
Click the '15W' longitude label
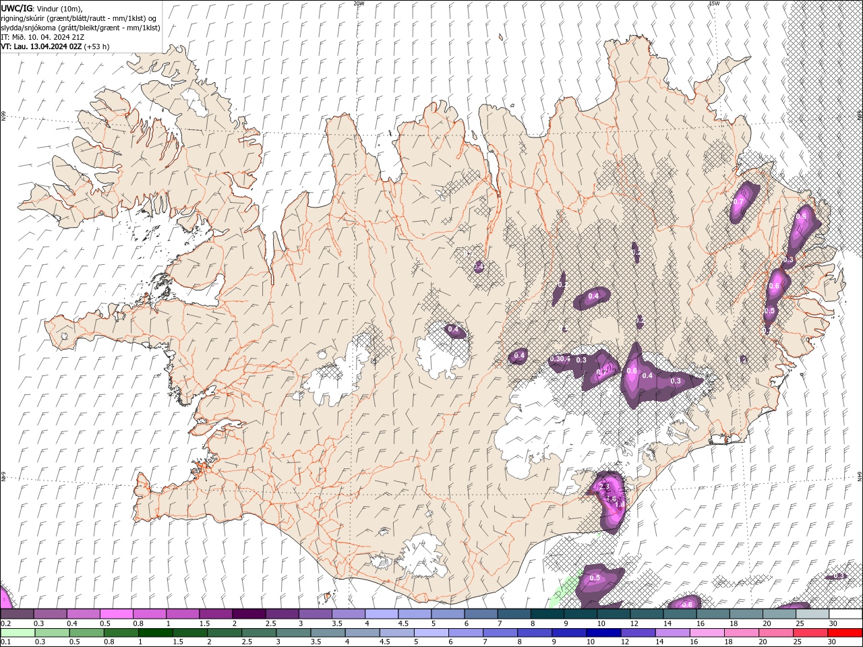point(714,3)
